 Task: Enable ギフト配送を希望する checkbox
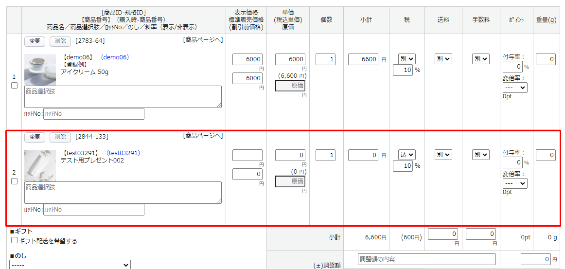click(x=15, y=240)
